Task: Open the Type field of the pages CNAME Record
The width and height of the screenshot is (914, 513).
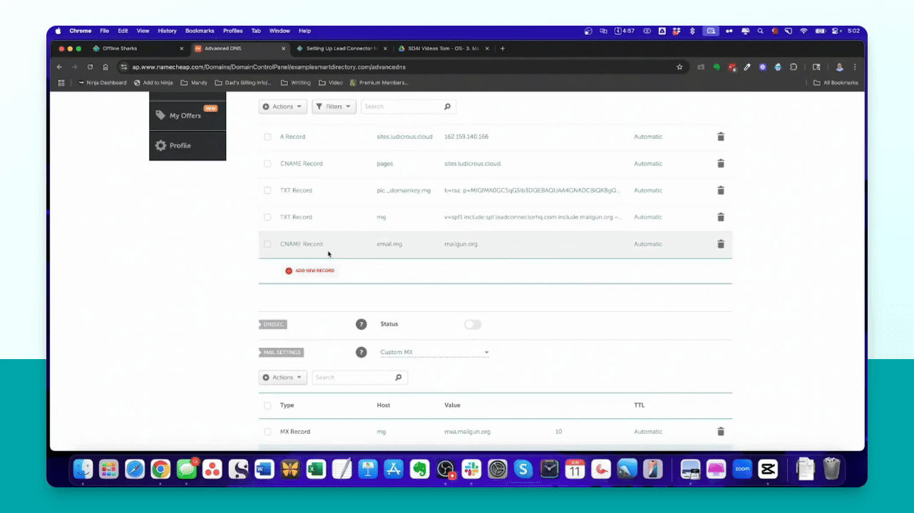Action: 301,164
